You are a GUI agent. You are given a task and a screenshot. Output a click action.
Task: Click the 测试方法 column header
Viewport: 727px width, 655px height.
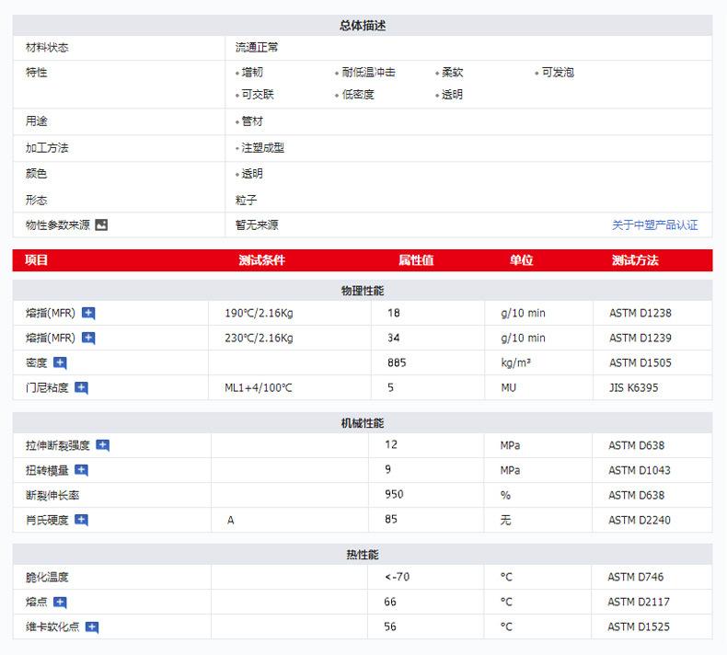(x=635, y=260)
